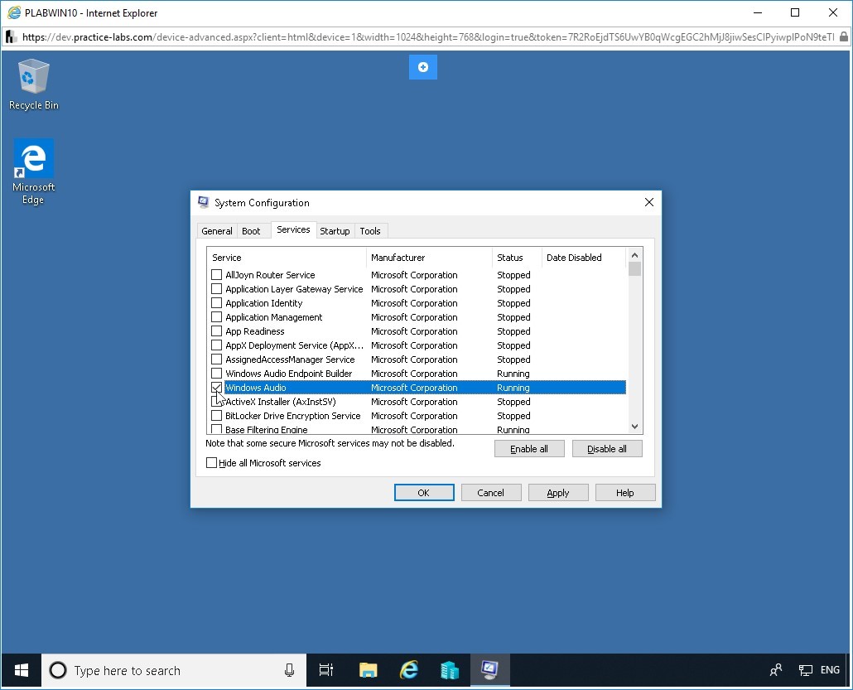Switch to the General tab

click(x=216, y=231)
